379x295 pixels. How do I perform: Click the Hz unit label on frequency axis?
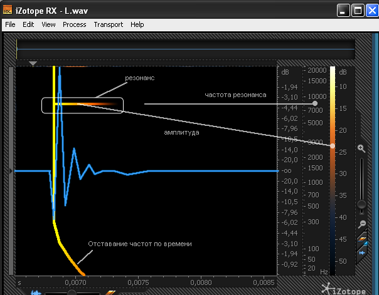click(x=324, y=272)
